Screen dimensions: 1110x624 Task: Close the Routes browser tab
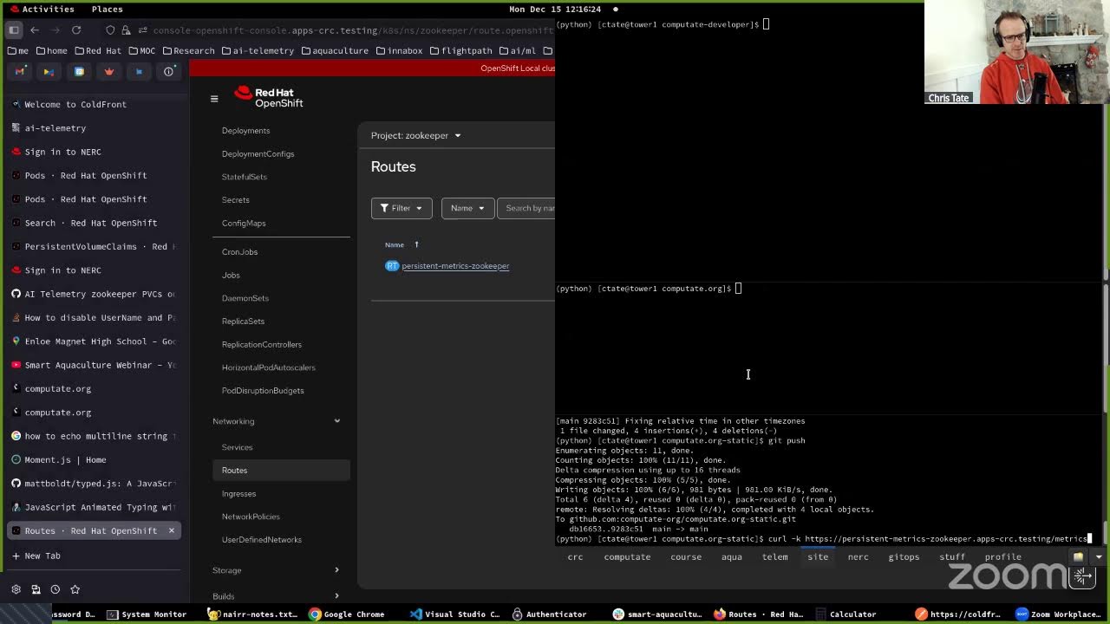pos(171,530)
